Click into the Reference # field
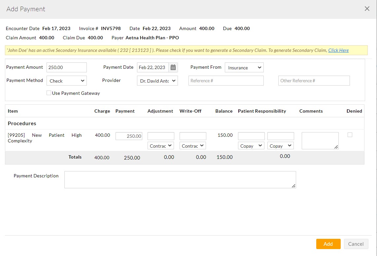 pyautogui.click(x=226, y=81)
